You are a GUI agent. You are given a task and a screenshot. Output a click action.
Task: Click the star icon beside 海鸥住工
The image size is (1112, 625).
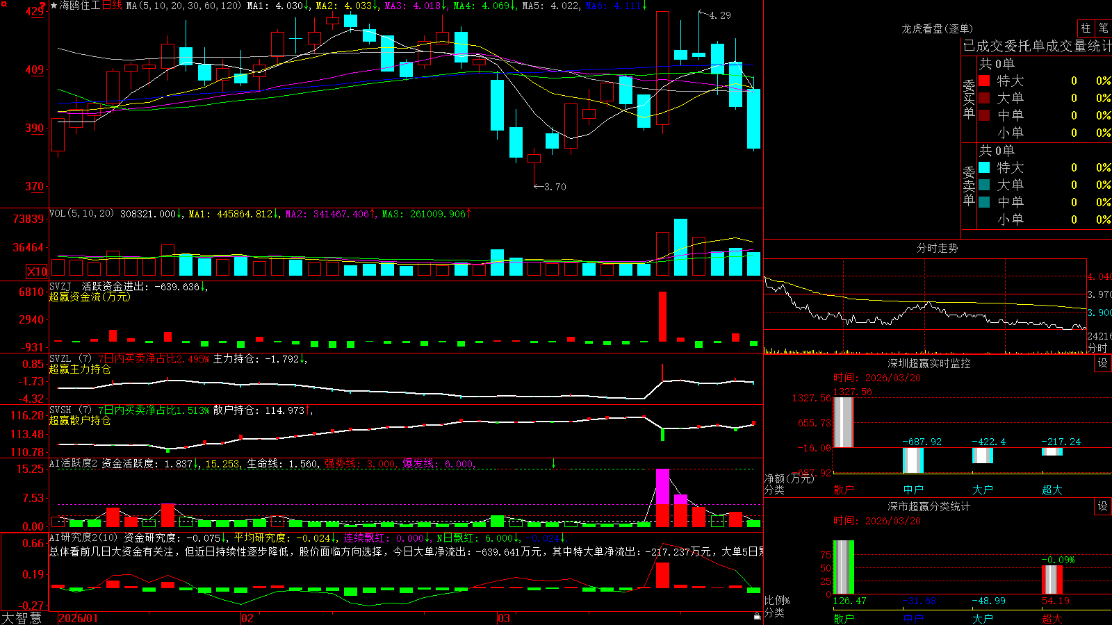[x=54, y=6]
